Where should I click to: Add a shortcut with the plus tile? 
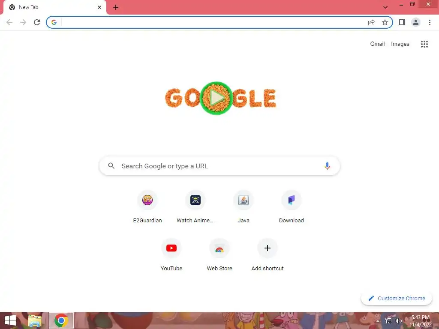(x=268, y=255)
